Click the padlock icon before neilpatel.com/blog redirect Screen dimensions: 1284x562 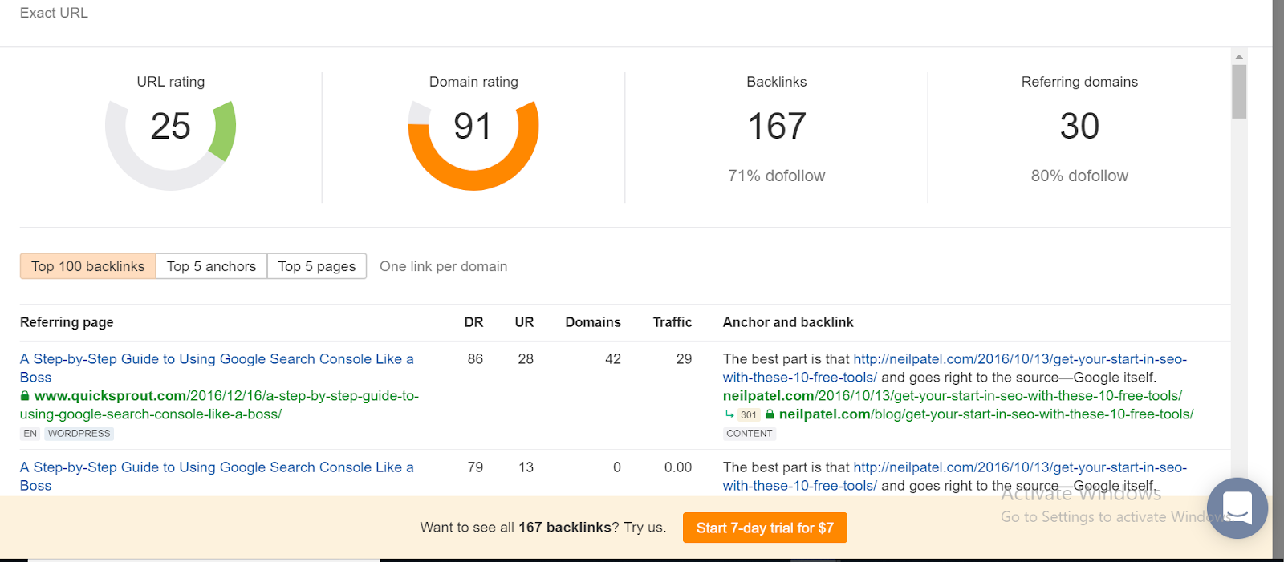pyautogui.click(x=770, y=414)
